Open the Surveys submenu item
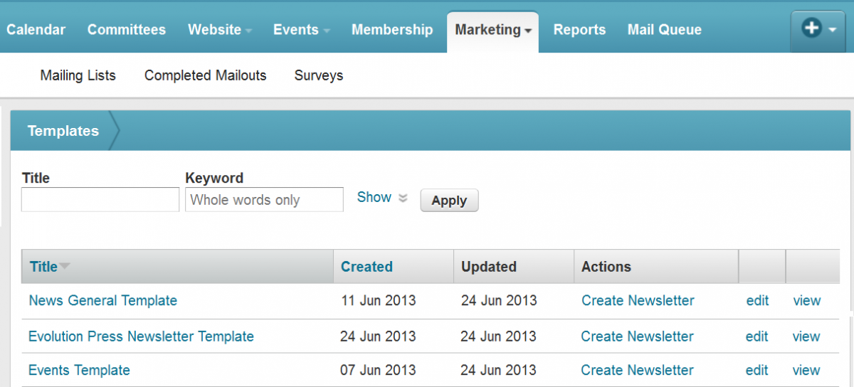The width and height of the screenshot is (854, 387). [318, 75]
